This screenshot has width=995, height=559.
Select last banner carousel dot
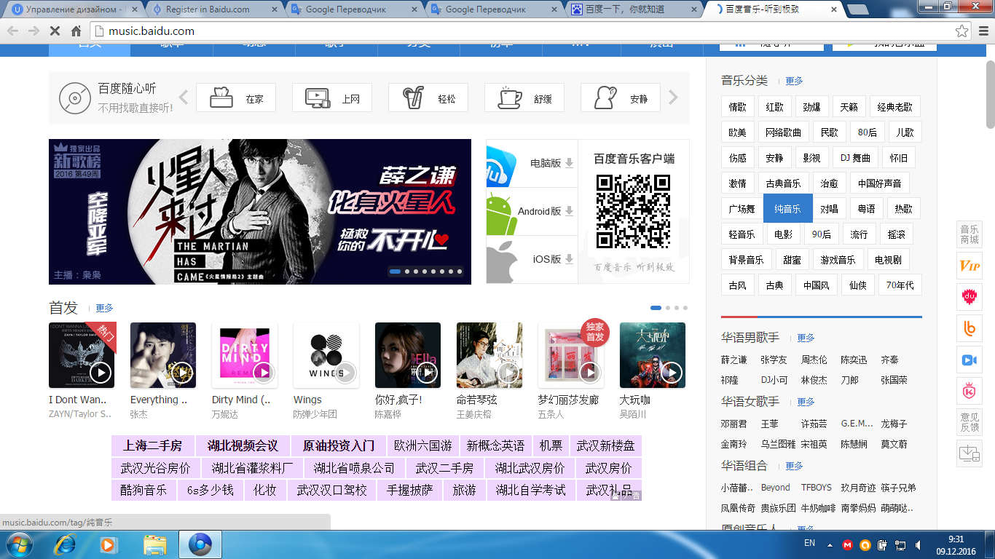[x=460, y=271]
